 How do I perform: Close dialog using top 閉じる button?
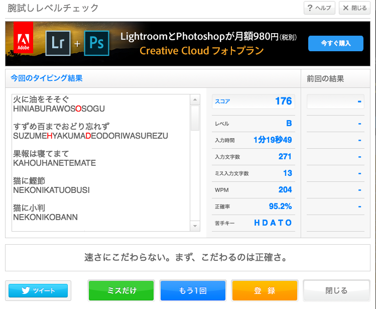coord(355,8)
